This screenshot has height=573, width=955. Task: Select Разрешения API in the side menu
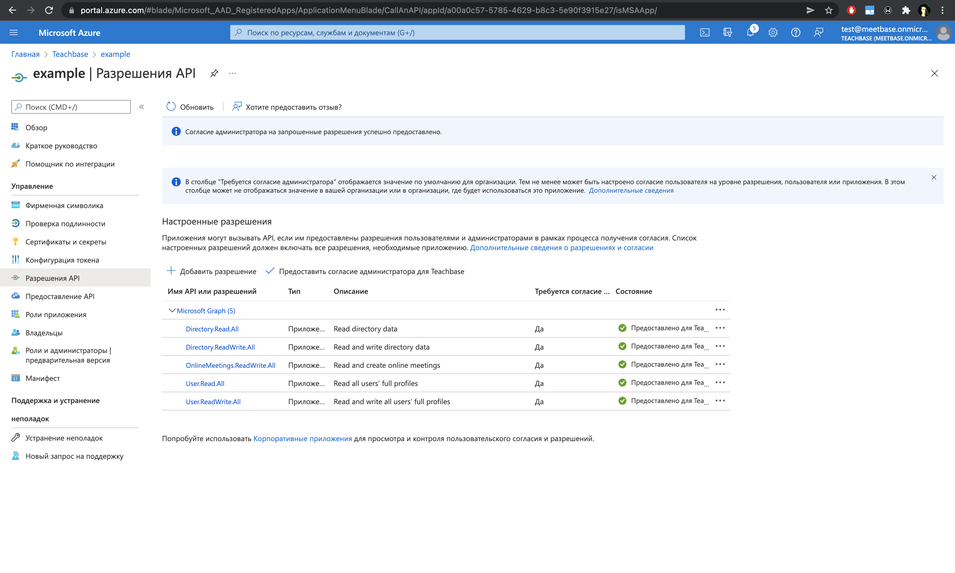75,278
